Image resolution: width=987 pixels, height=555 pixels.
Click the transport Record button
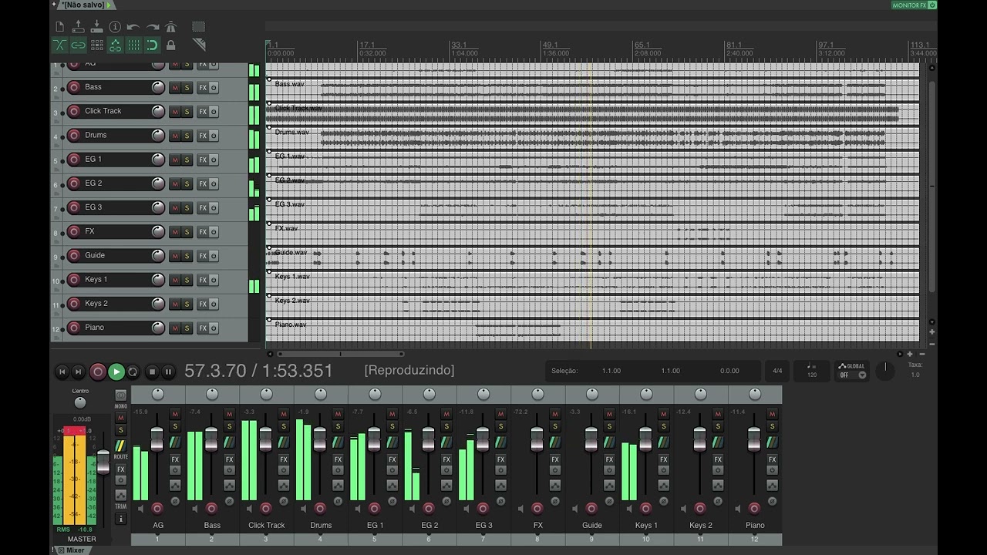point(98,372)
